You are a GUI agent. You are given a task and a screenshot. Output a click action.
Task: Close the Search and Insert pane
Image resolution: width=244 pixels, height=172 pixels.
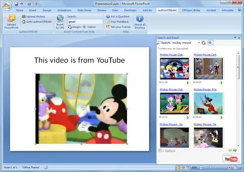click(239, 38)
